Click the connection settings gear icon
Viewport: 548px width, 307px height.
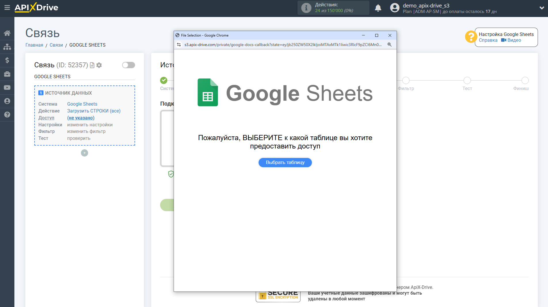[99, 65]
